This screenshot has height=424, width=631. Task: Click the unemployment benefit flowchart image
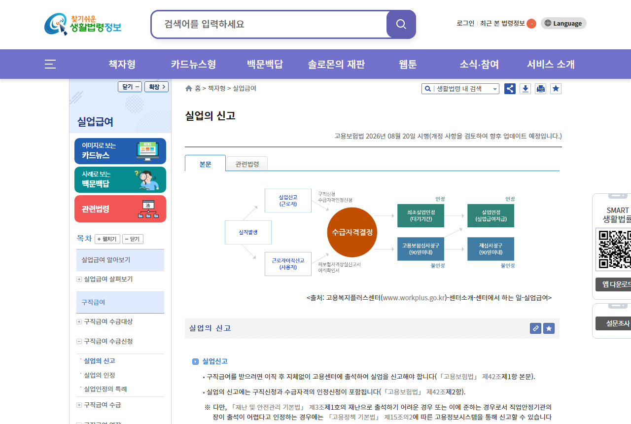370,232
